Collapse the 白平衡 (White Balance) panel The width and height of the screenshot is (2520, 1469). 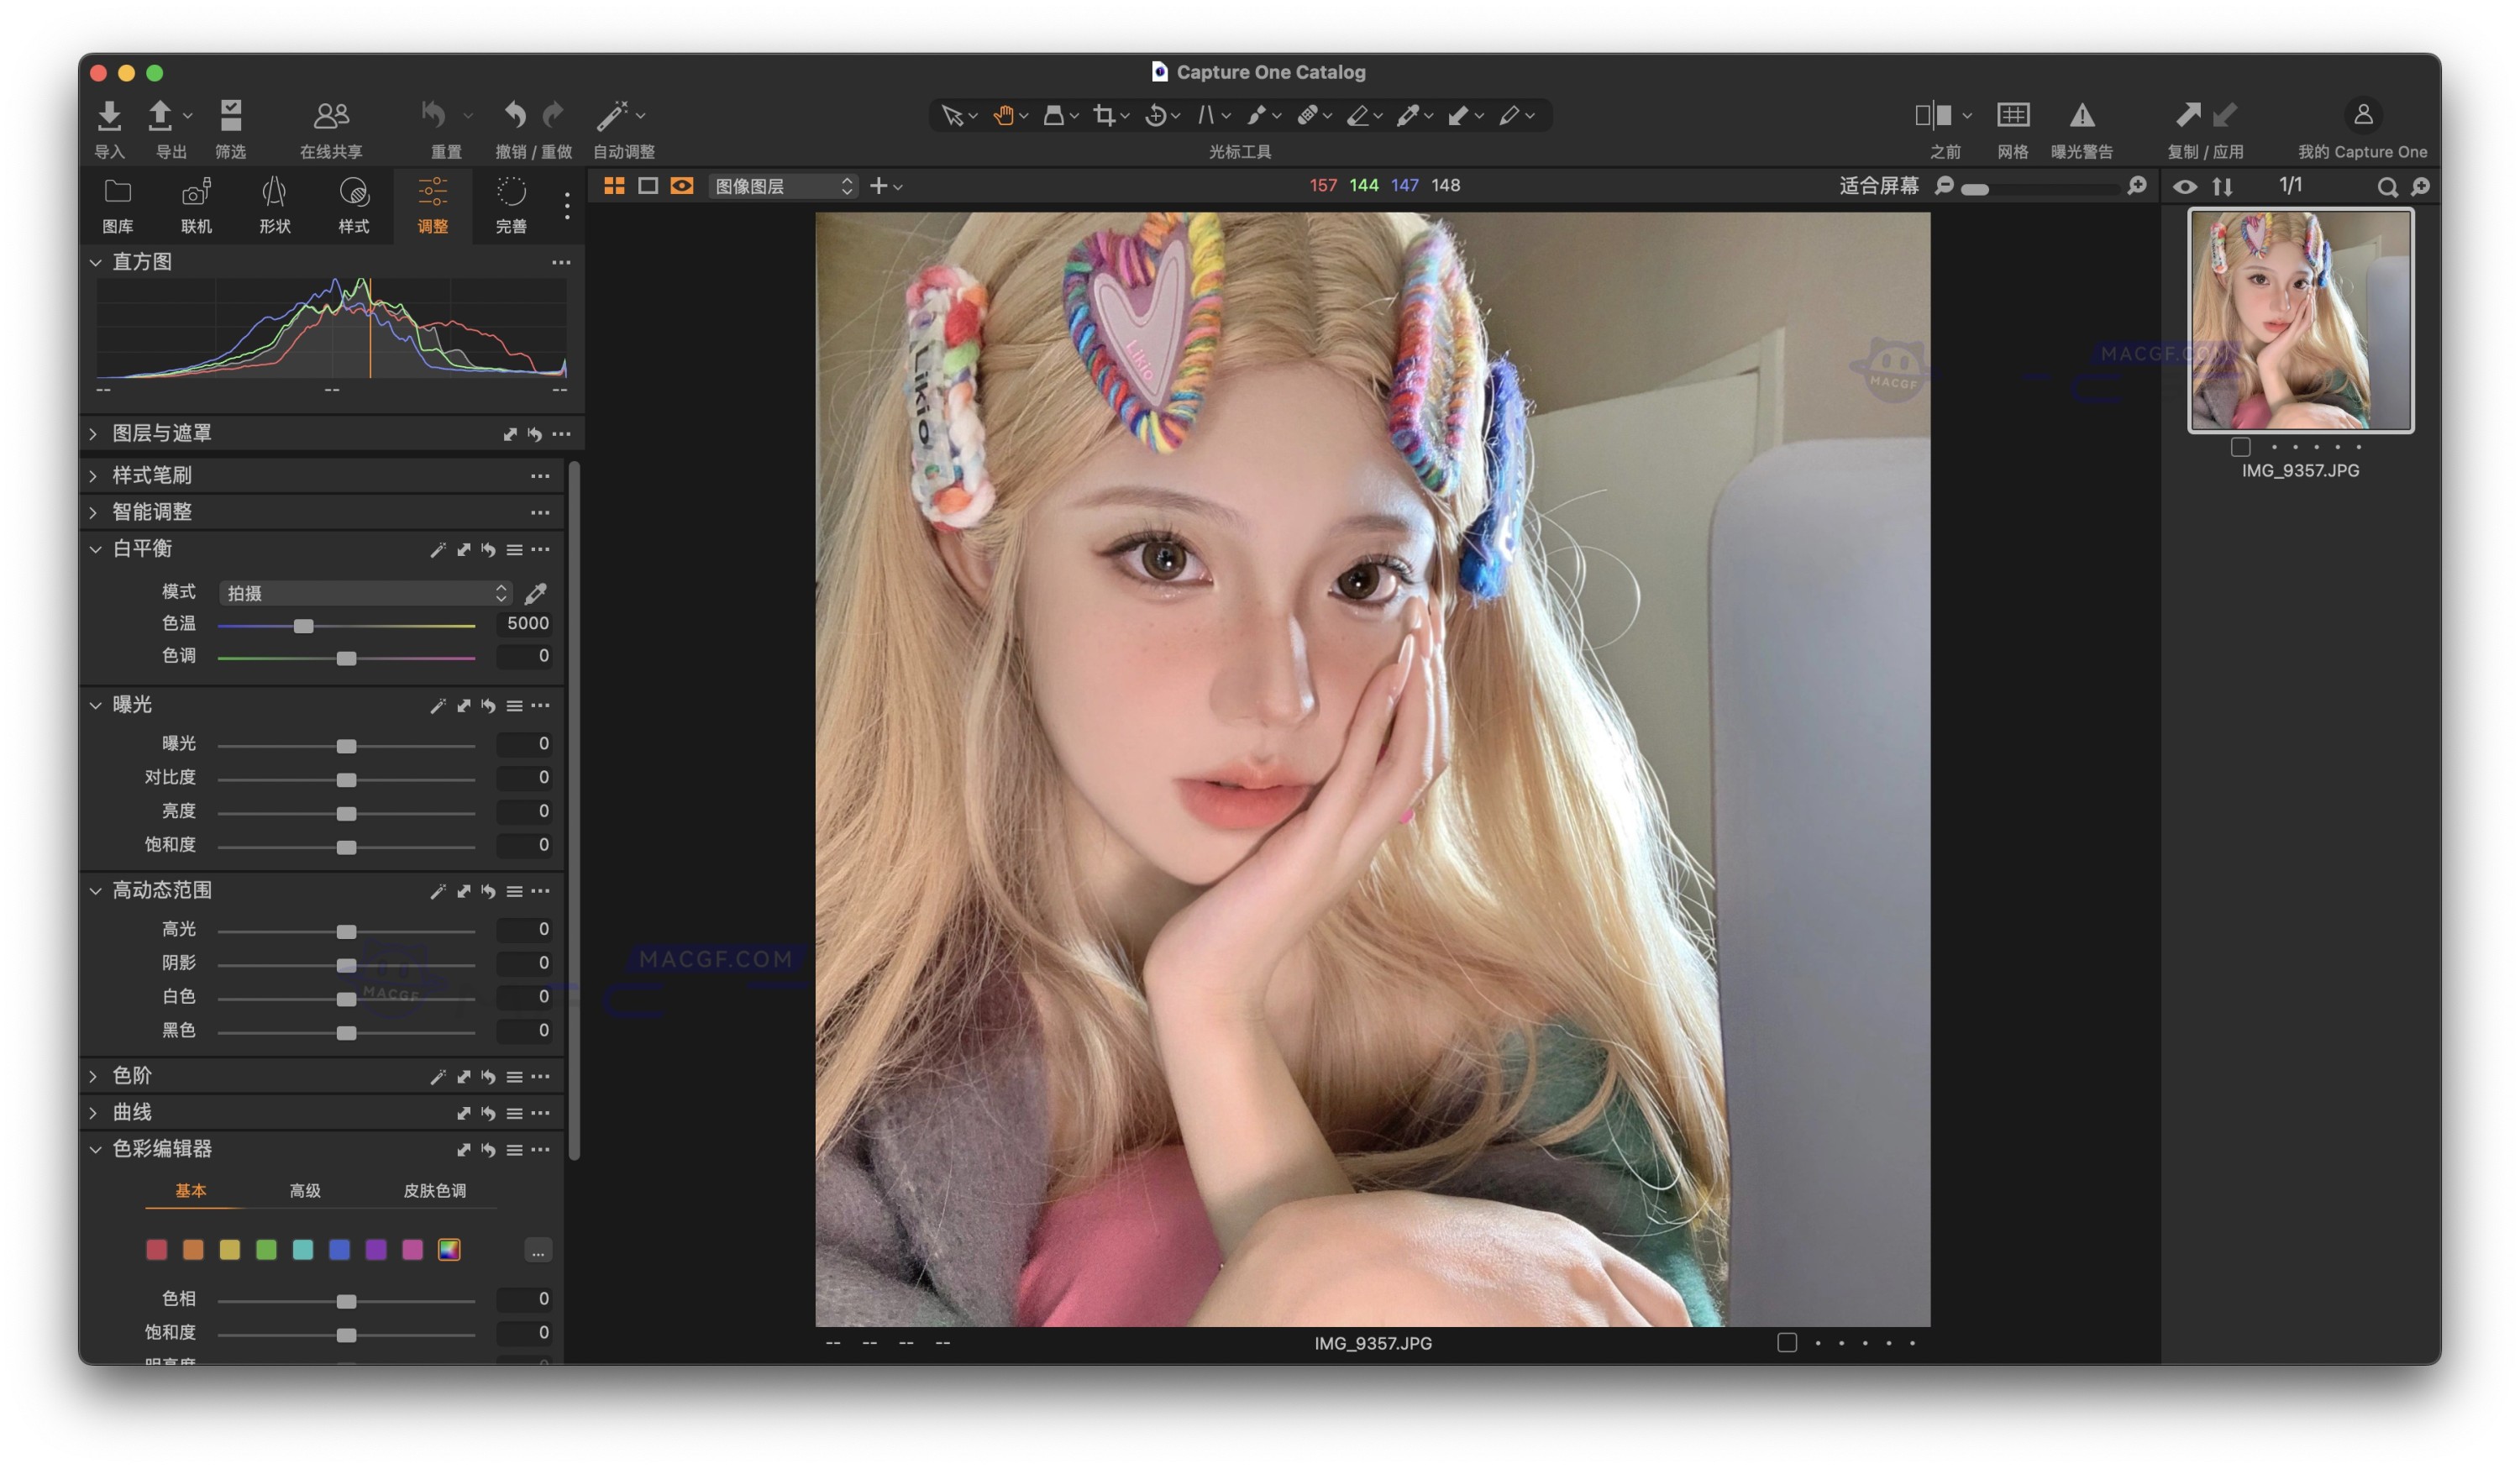coord(96,549)
